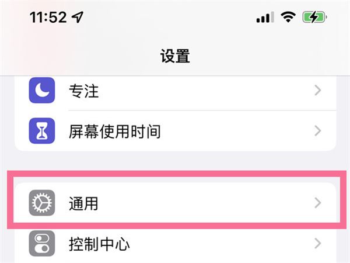Tap the cellular signal bars
The width and height of the screenshot is (350, 263).
[x=265, y=18]
